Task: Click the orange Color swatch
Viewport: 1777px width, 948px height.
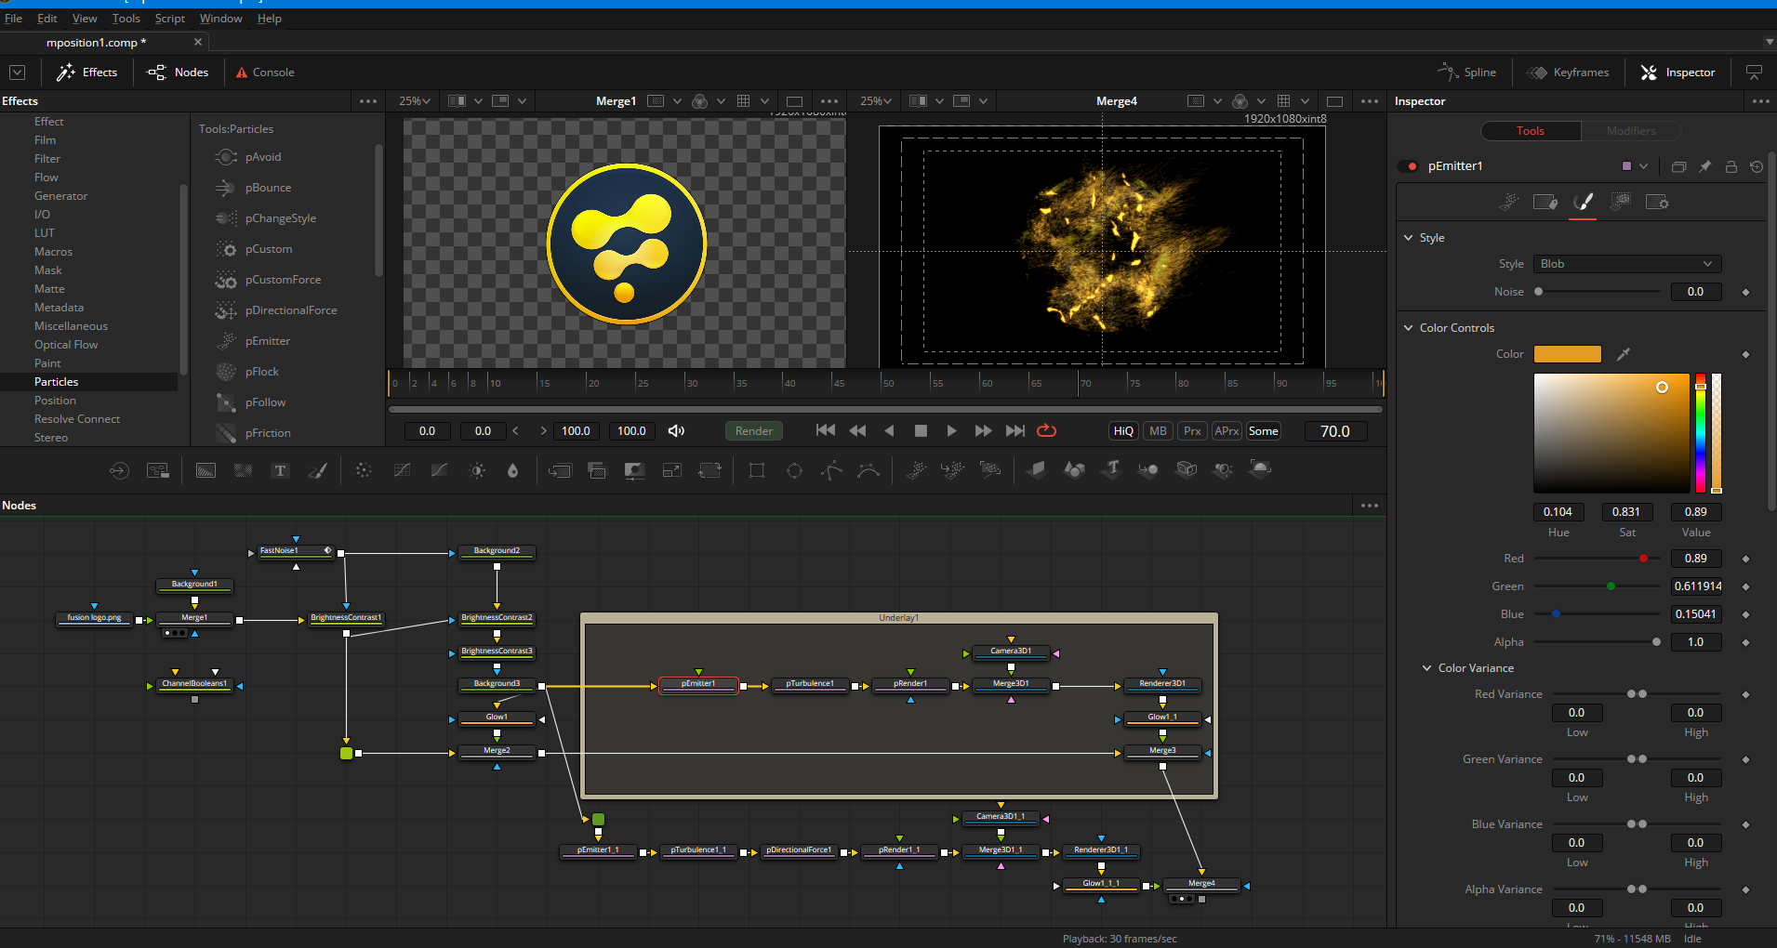Action: click(x=1567, y=354)
